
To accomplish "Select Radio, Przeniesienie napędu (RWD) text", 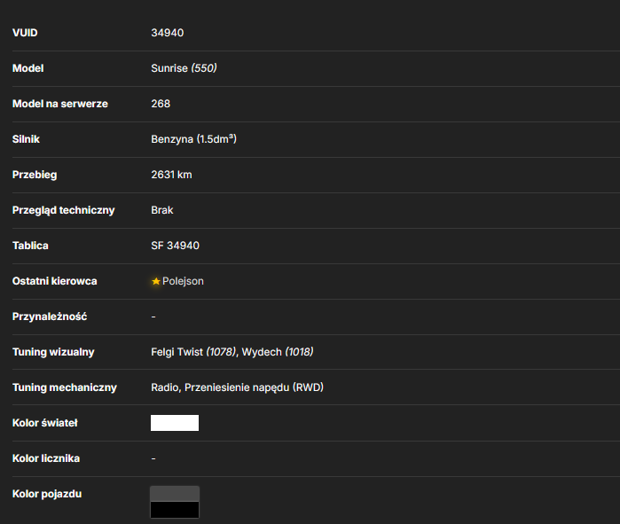I will coord(237,387).
